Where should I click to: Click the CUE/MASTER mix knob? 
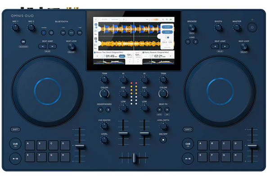tap(104, 126)
